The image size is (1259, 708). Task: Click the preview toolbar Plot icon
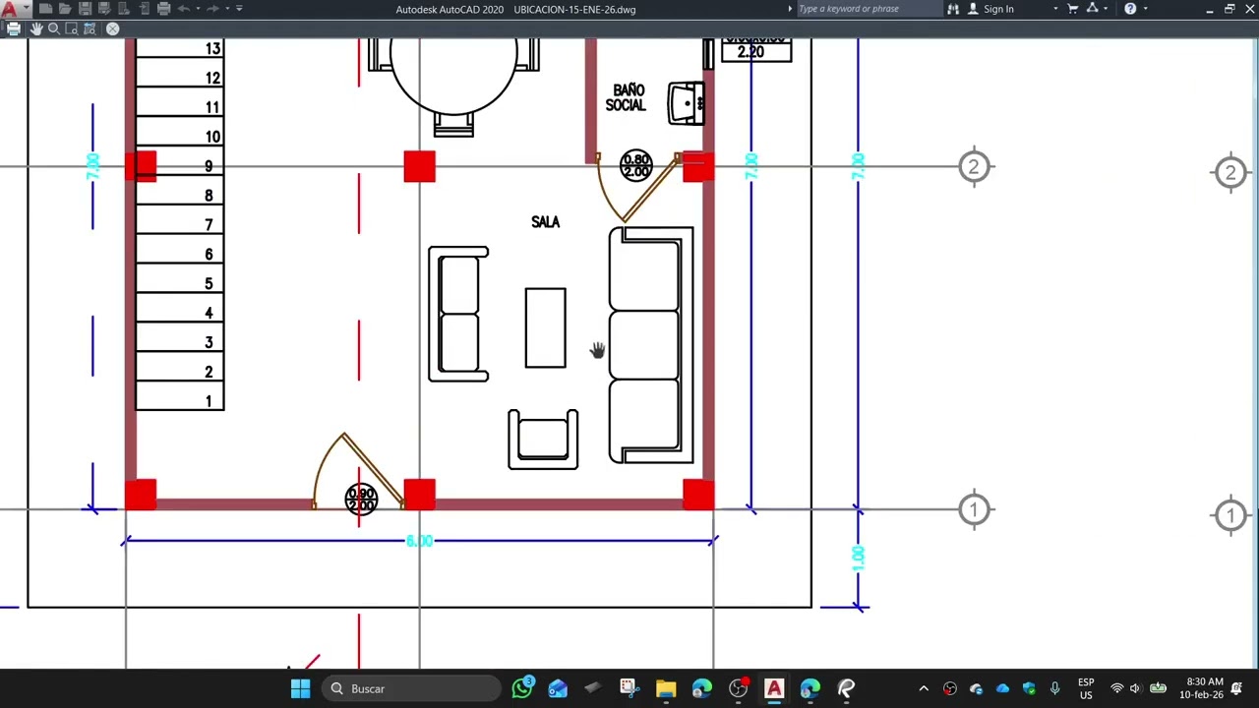pos(14,29)
